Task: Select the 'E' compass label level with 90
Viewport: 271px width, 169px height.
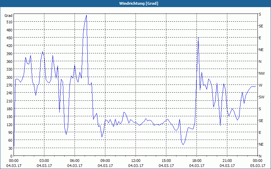Action: coord(260,132)
